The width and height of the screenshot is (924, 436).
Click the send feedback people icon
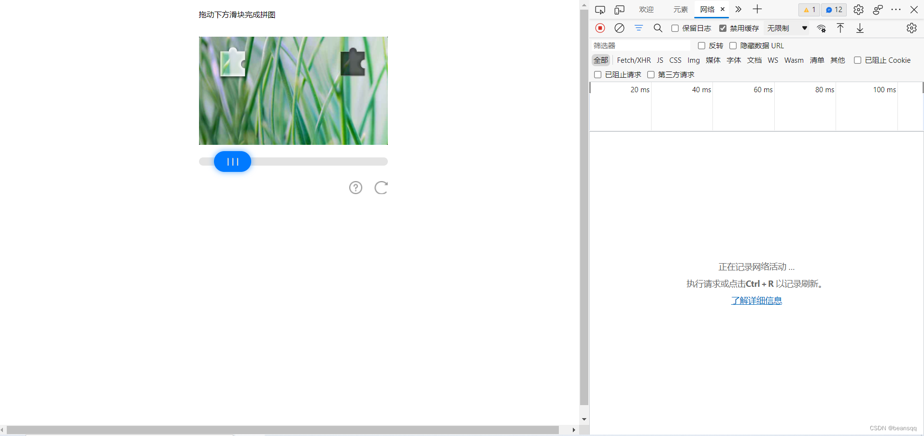coord(878,10)
